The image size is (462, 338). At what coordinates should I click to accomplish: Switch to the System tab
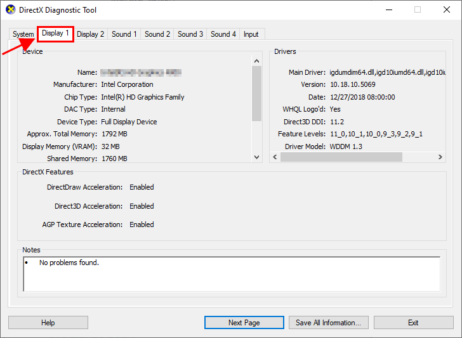(23, 34)
